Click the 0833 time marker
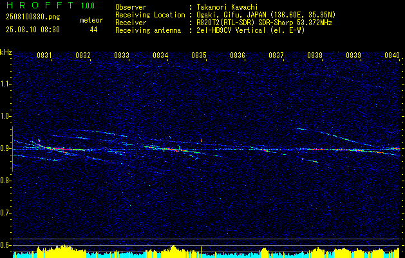This screenshot has width=405, height=258. click(x=122, y=55)
